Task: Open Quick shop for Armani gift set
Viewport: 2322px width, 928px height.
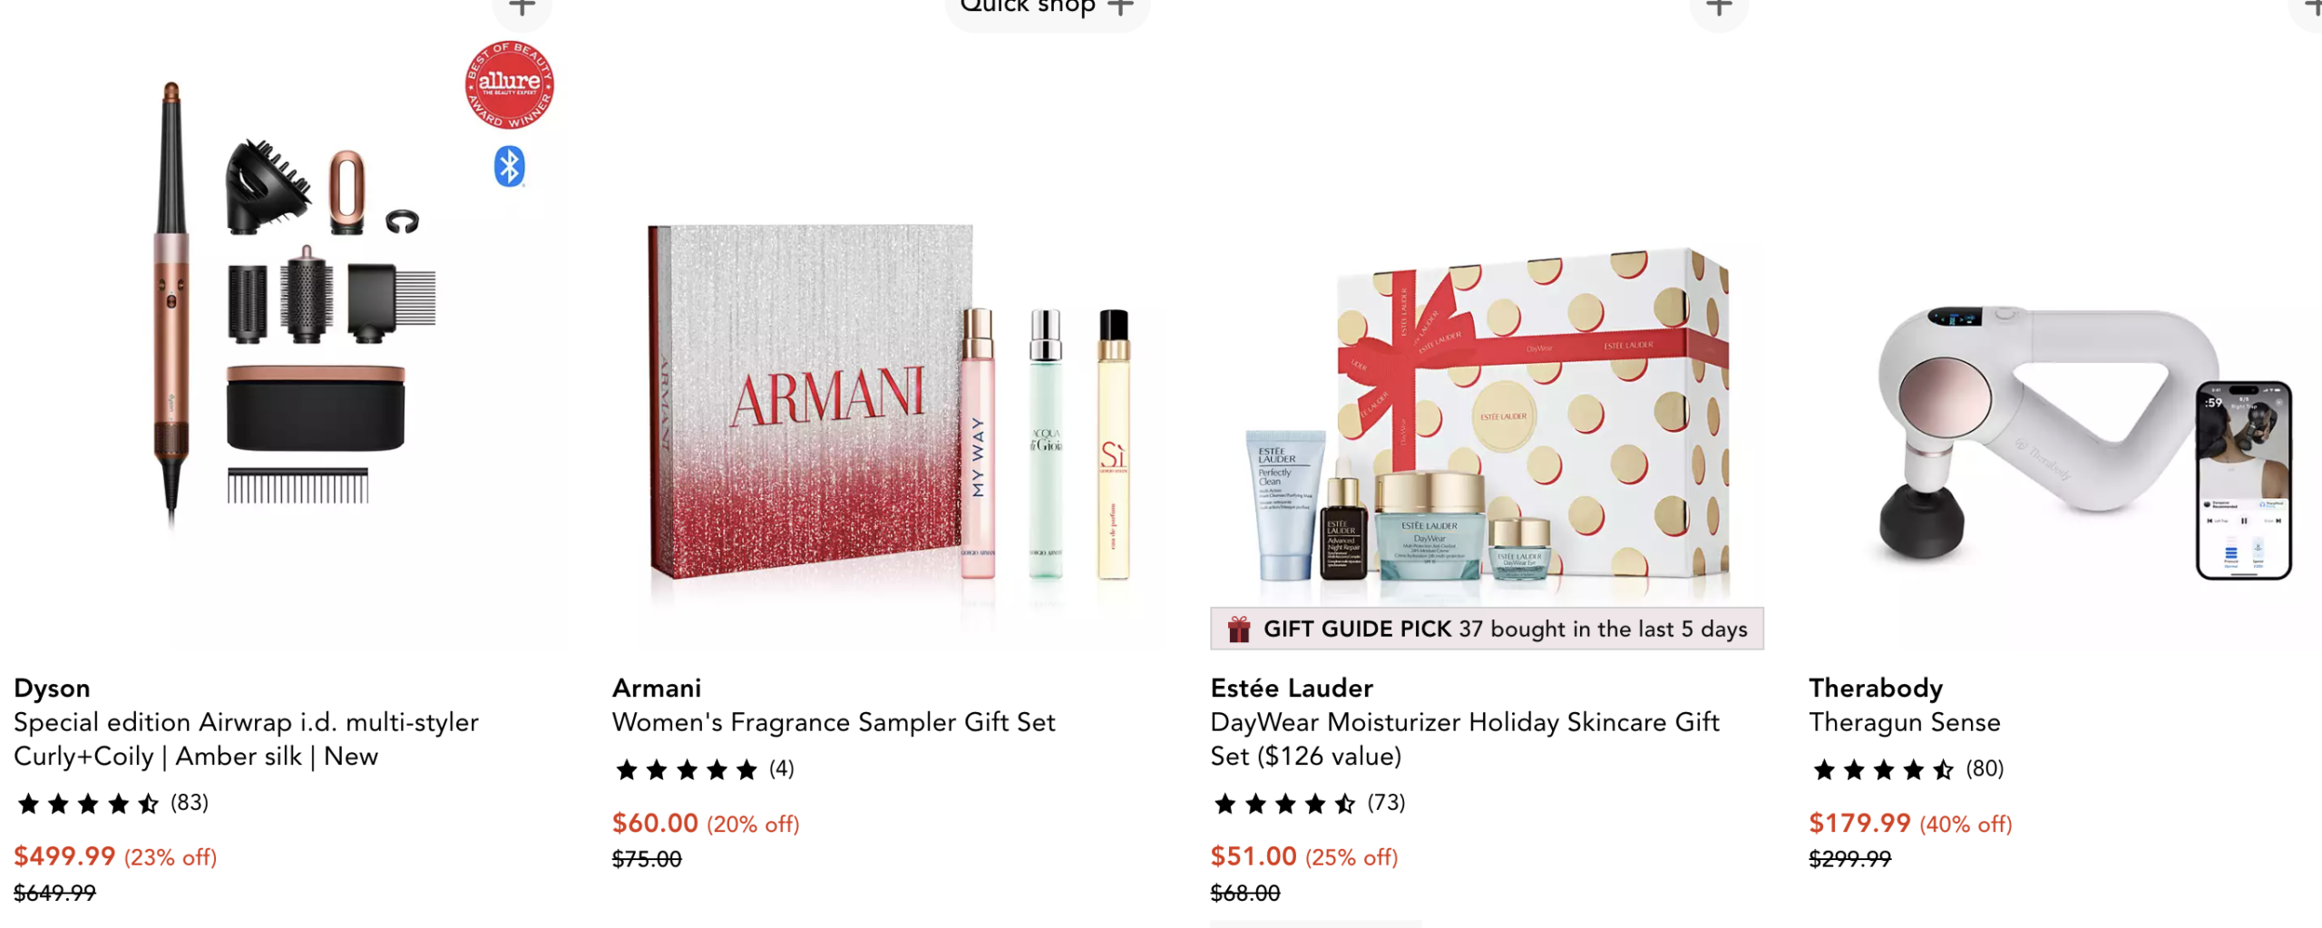Action: [x=1048, y=9]
